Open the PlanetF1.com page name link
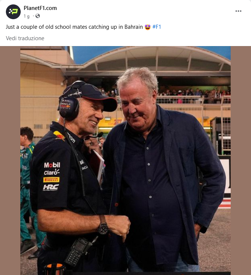This screenshot has width=251, height=275. point(40,8)
